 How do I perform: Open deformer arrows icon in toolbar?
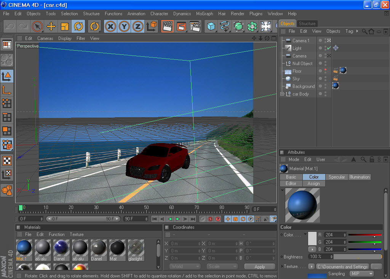[x=265, y=26]
